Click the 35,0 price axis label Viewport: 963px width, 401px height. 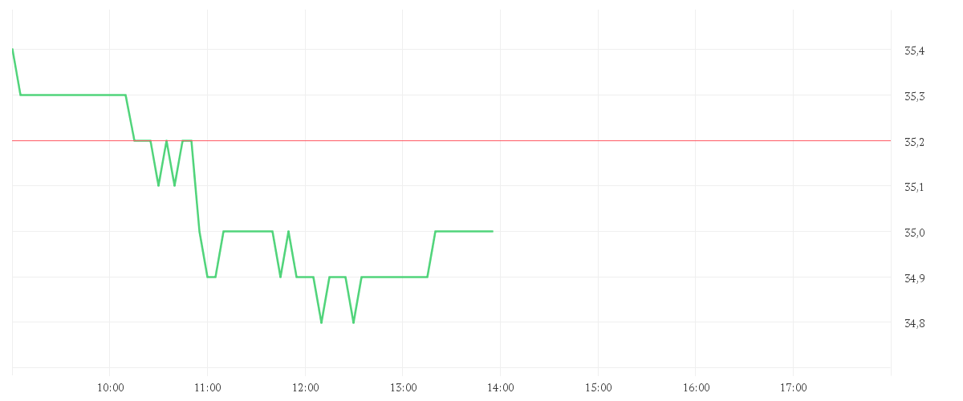coord(915,233)
